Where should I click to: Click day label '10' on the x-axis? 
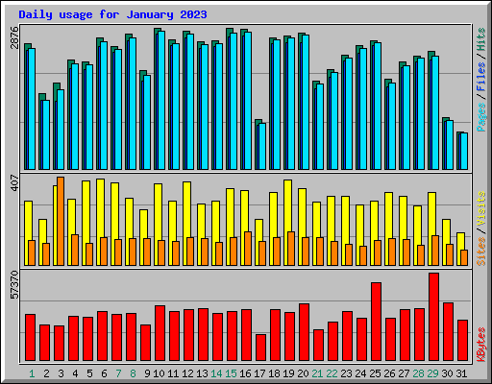pos(159,373)
